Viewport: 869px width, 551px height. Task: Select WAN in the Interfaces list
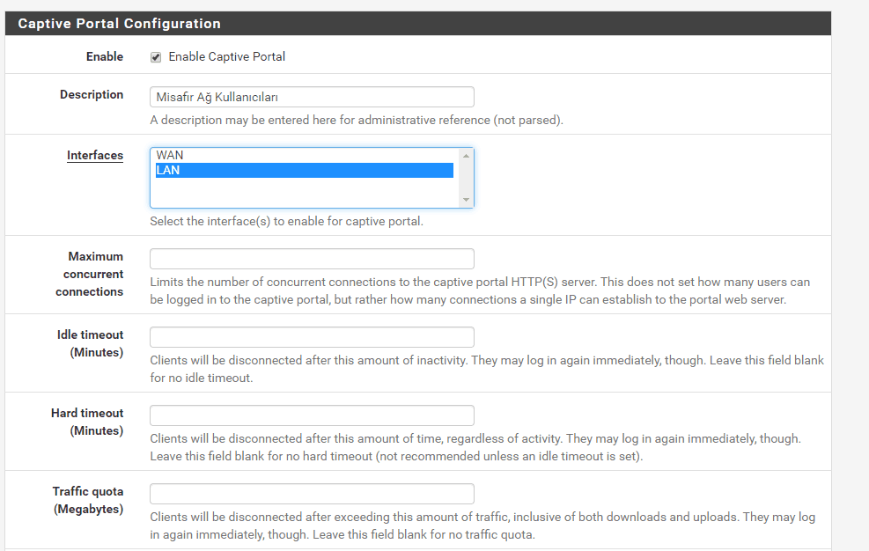click(x=170, y=156)
